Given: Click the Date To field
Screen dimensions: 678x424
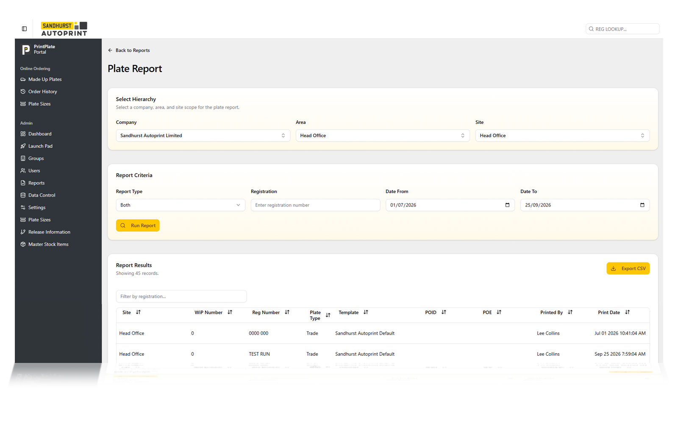Looking at the screenshot, I should pos(585,205).
